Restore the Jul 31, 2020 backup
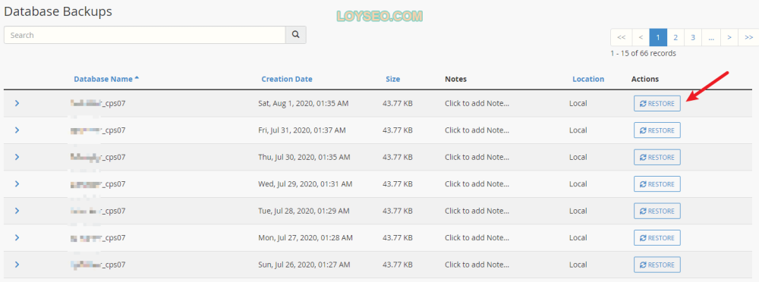The image size is (759, 282). point(657,130)
